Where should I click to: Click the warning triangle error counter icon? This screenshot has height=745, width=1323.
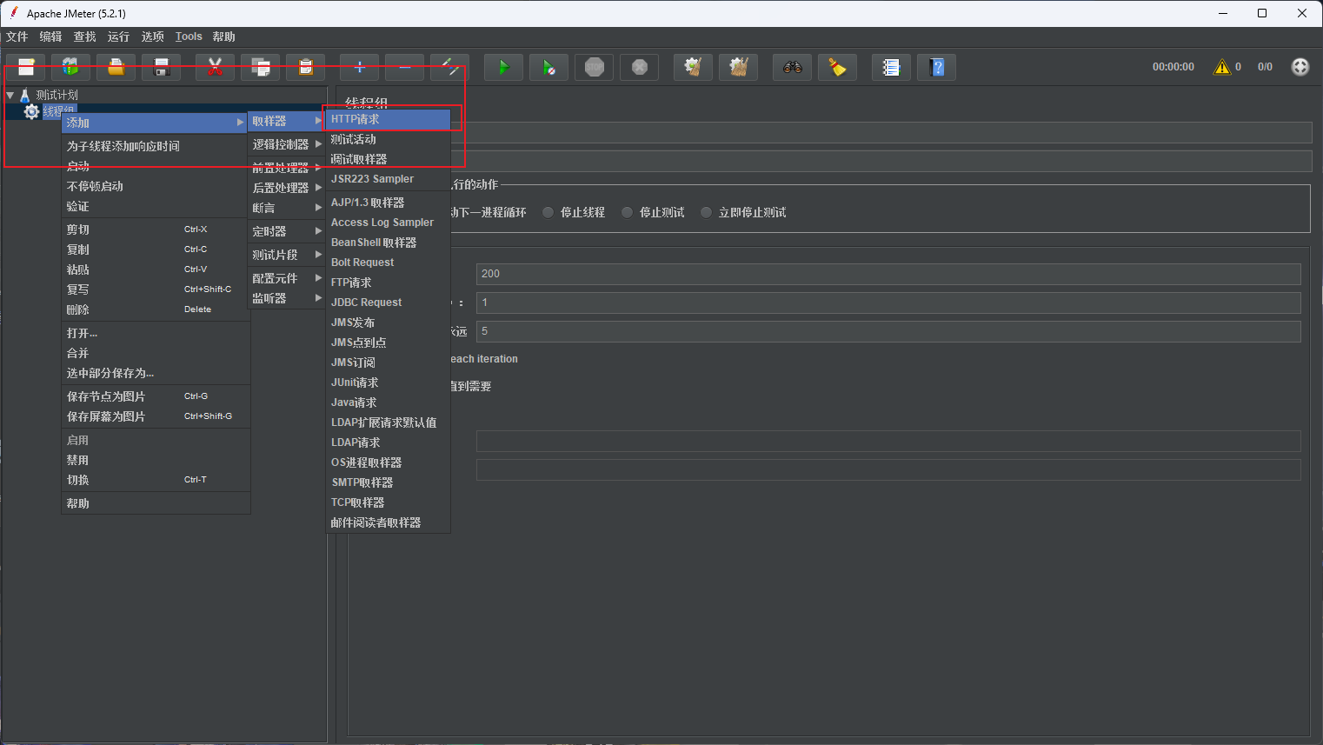[1222, 67]
